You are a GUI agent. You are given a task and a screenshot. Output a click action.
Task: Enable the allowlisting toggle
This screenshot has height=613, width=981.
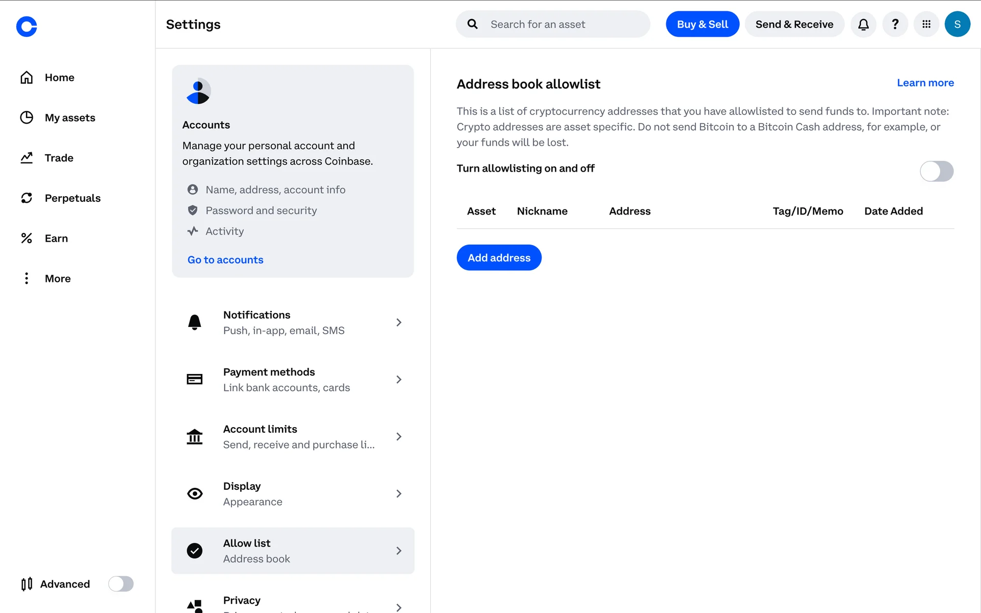(936, 171)
